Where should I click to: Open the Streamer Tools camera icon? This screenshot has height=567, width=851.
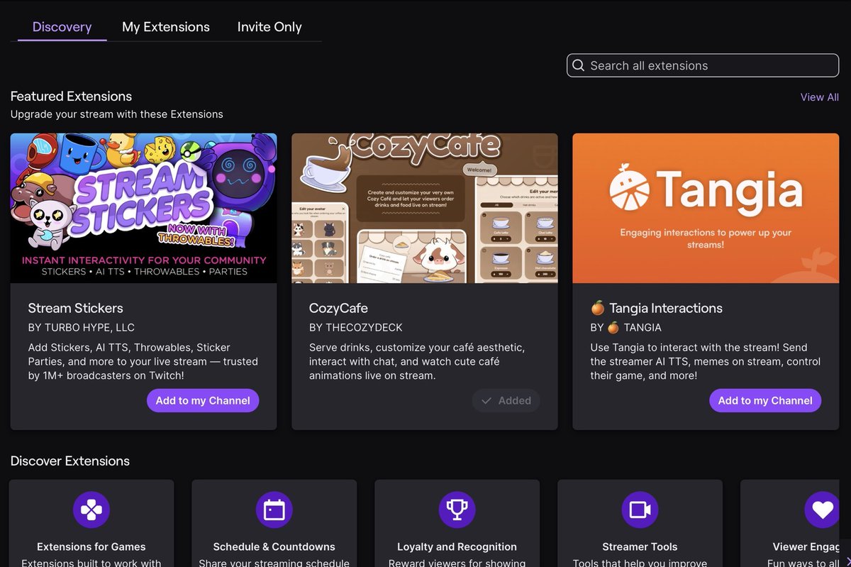click(640, 509)
